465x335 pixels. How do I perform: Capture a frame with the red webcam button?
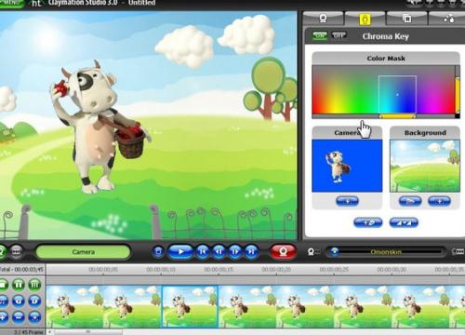[283, 251]
